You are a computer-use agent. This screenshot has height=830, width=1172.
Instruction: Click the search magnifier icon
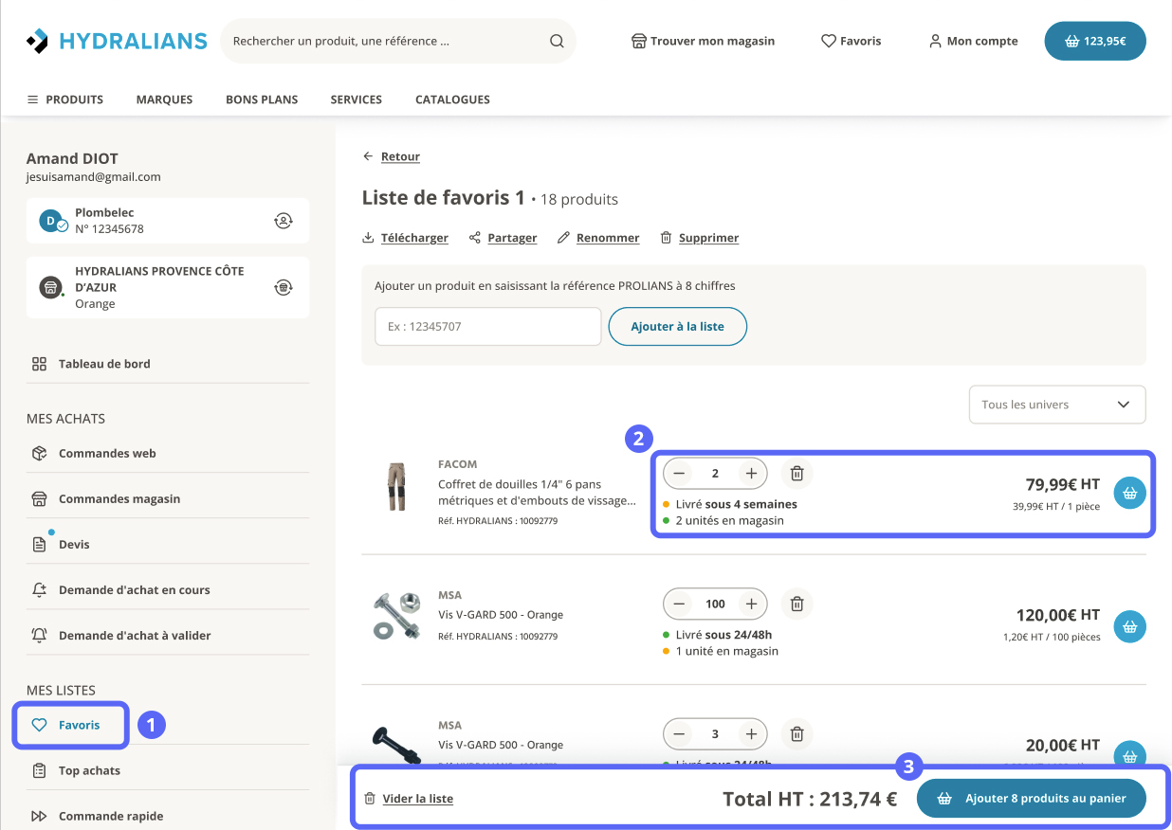tap(557, 41)
